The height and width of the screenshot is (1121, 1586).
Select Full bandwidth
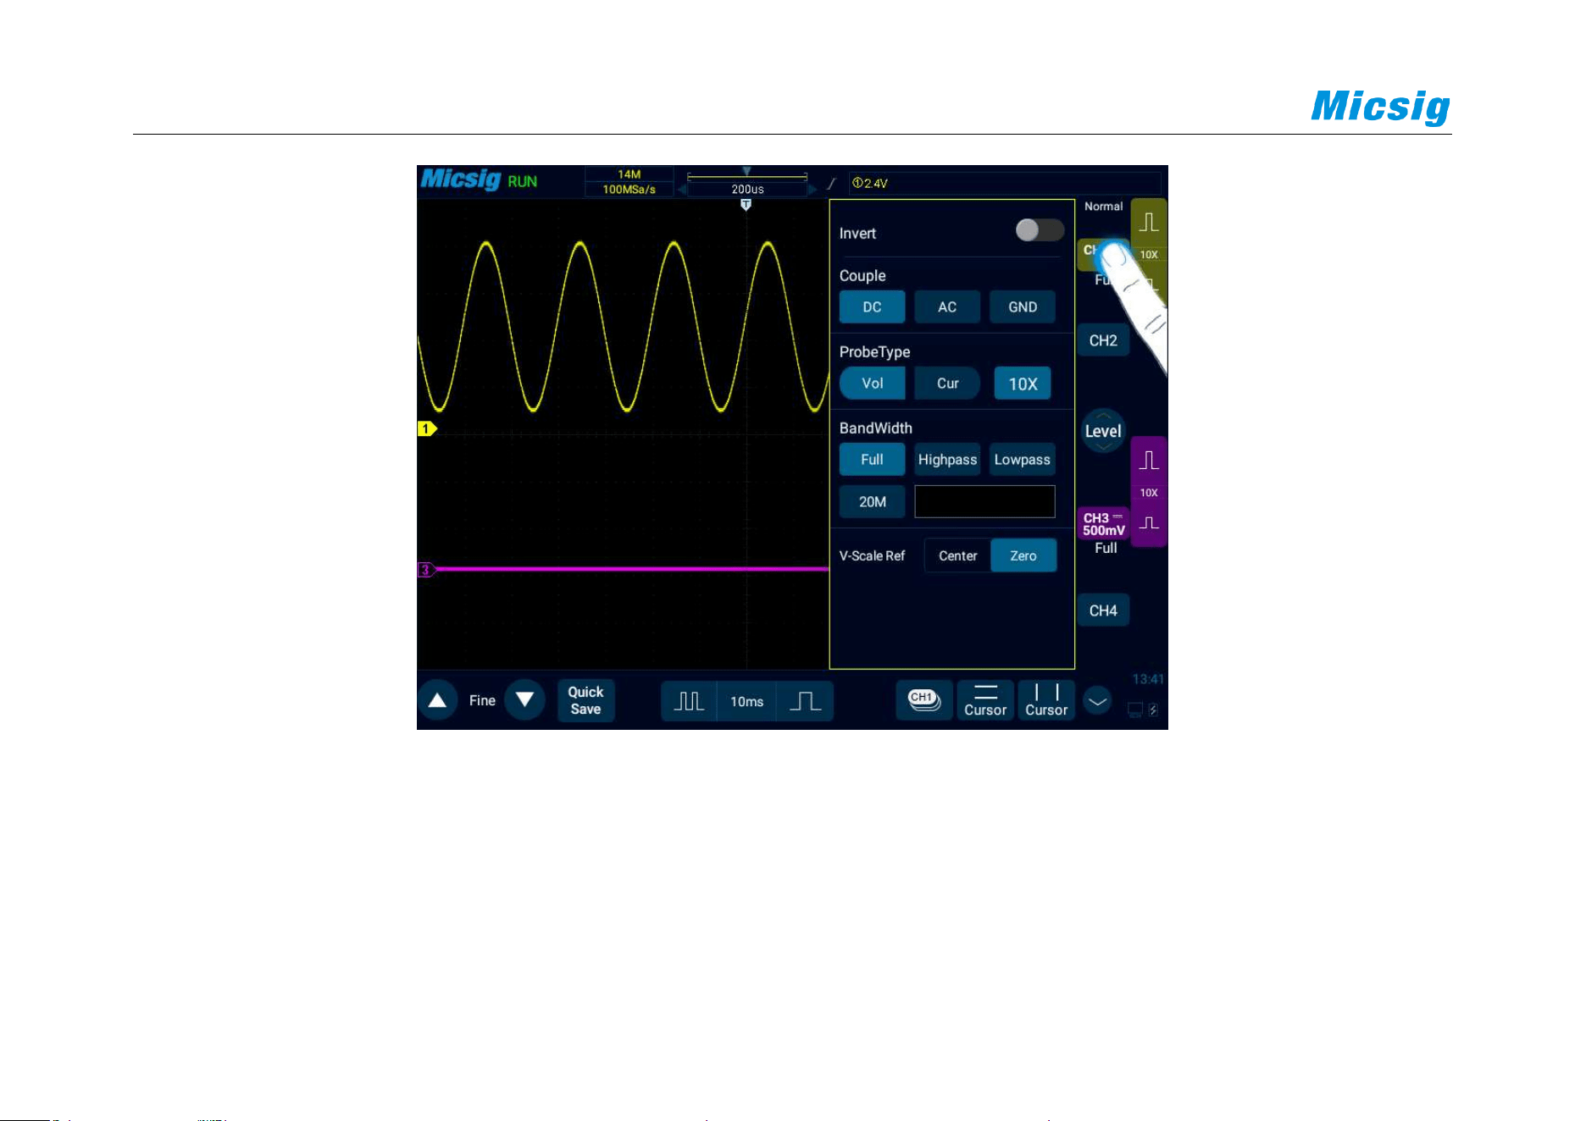click(872, 459)
